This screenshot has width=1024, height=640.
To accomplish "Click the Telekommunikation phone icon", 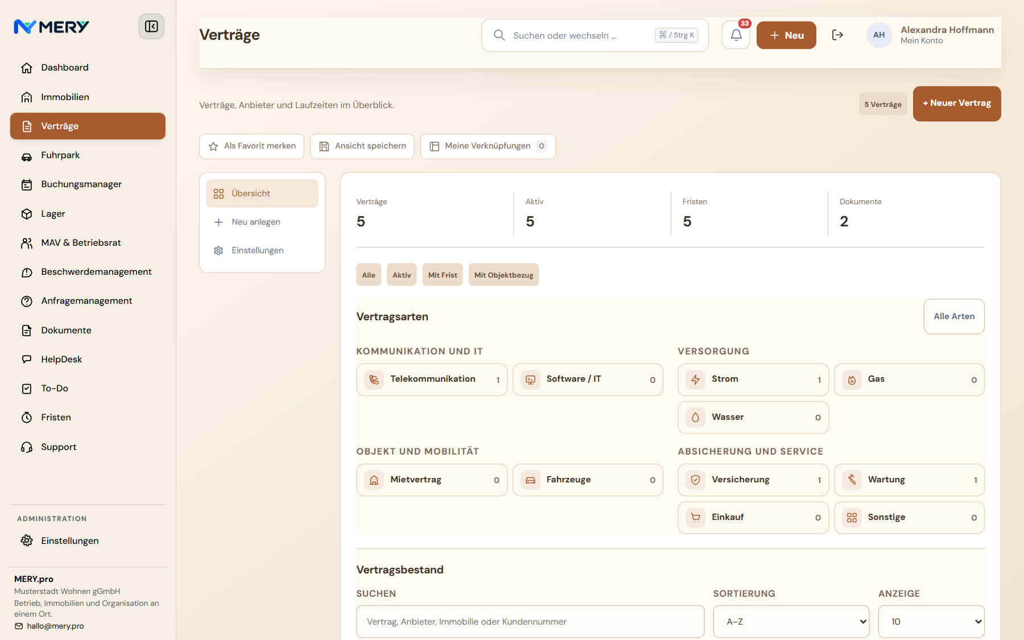I will [374, 379].
